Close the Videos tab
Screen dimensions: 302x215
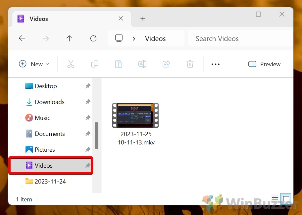[121, 19]
